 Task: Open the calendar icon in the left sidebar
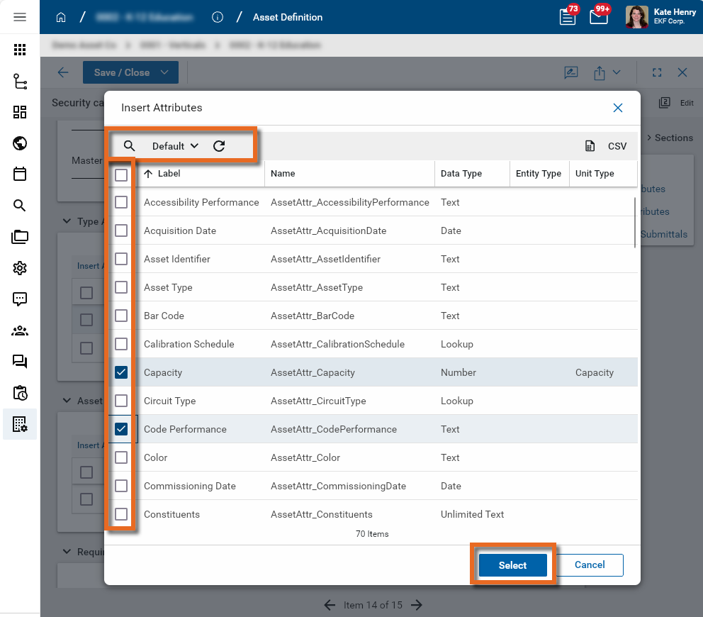tap(20, 174)
